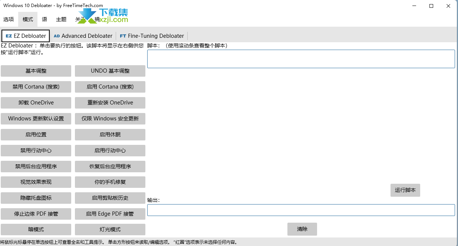Select 启用 Cortana (搜索)
The image size is (458, 246).
pos(110,87)
